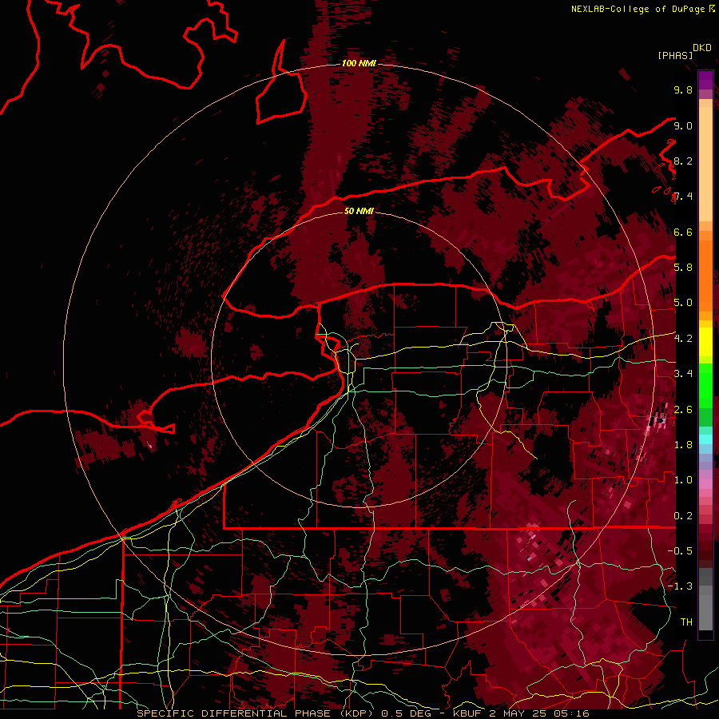Click the 100 NMI range ring label
The height and width of the screenshot is (719, 719).
359,63
